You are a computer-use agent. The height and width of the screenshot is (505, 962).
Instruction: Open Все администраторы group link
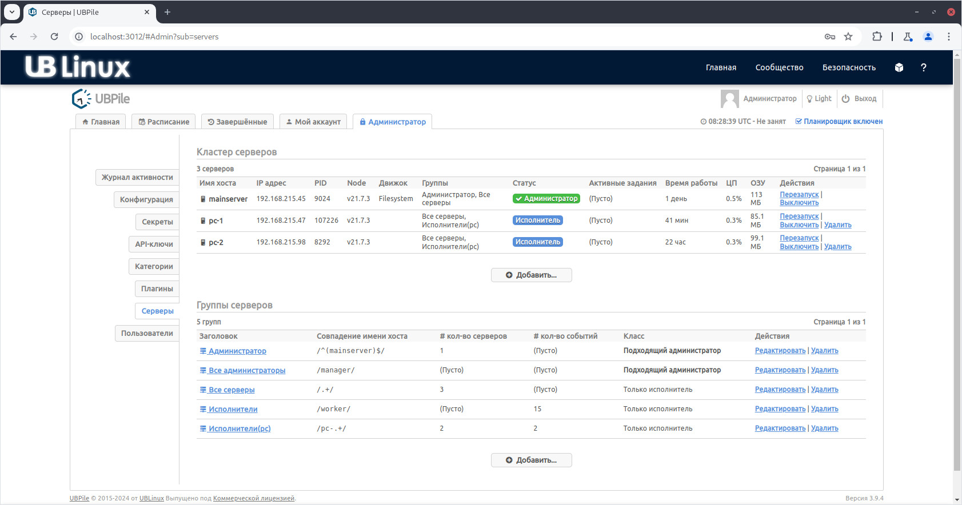[242, 370]
